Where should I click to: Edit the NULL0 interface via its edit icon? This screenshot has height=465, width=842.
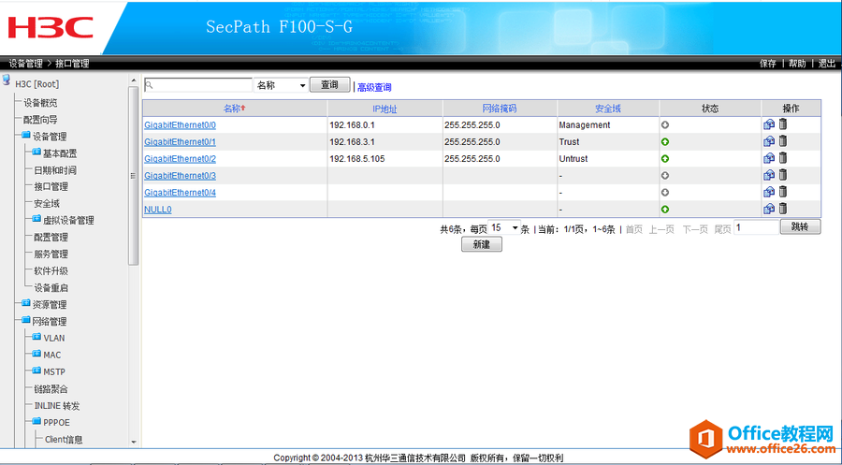pos(769,209)
